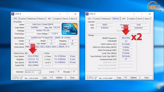Click L1 Data value 4 x 32 KBytes
The width and height of the screenshot is (164, 92).
pyautogui.click(x=60, y=56)
